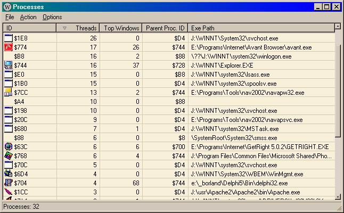Screen dimensions: 344x213
Task: Open the File menu
Action: pyautogui.click(x=10, y=17)
